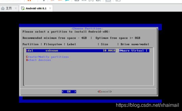Switch to the 主页 tab
The image size is (182, 111).
(9, 8)
